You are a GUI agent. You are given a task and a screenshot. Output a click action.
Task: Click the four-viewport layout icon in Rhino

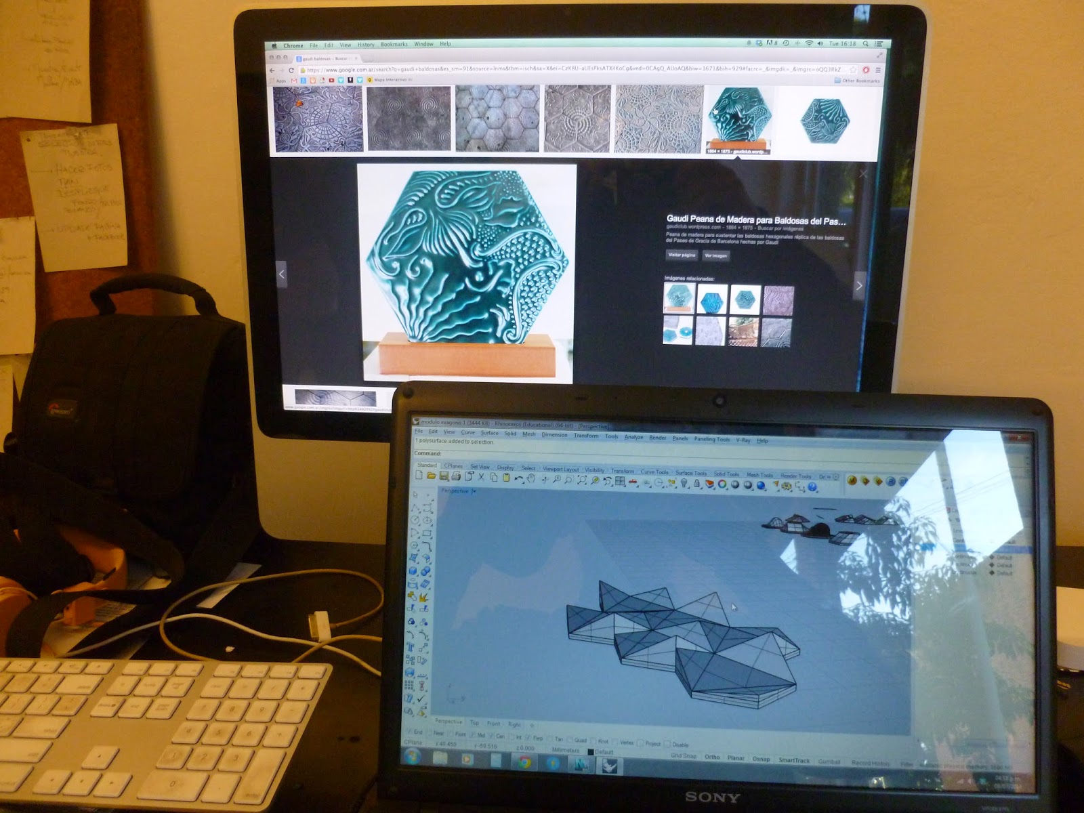click(x=620, y=482)
